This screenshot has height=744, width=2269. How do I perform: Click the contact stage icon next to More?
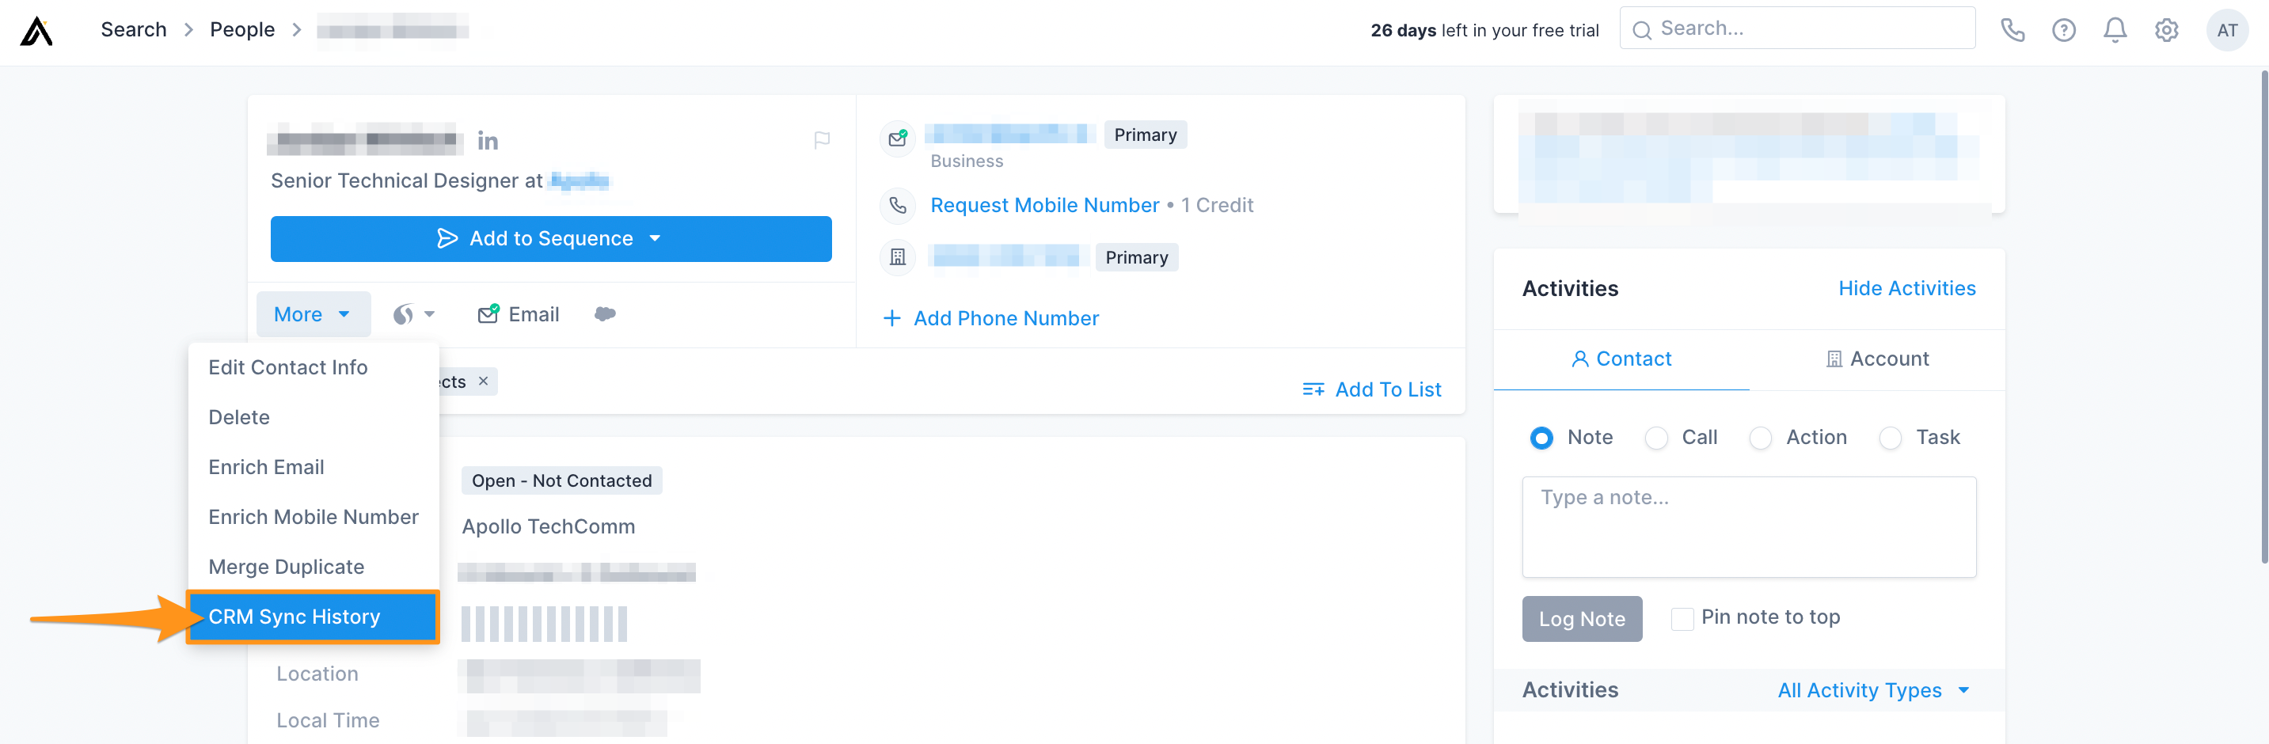coord(404,314)
